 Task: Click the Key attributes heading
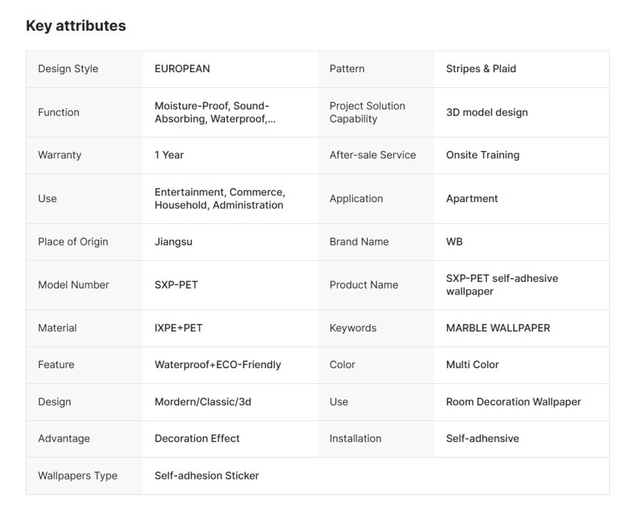pyautogui.click(x=76, y=26)
